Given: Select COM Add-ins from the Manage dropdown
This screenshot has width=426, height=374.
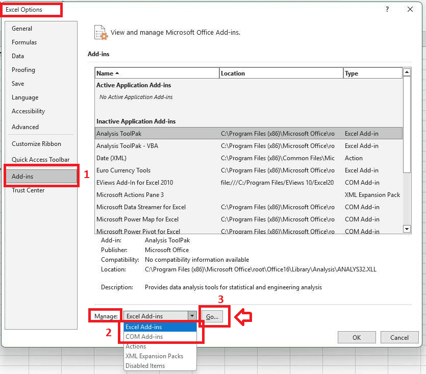Looking at the screenshot, I should pyautogui.click(x=143, y=336).
